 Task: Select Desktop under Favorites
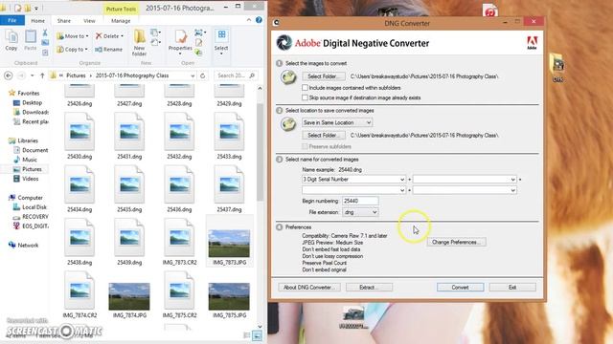pyautogui.click(x=28, y=102)
